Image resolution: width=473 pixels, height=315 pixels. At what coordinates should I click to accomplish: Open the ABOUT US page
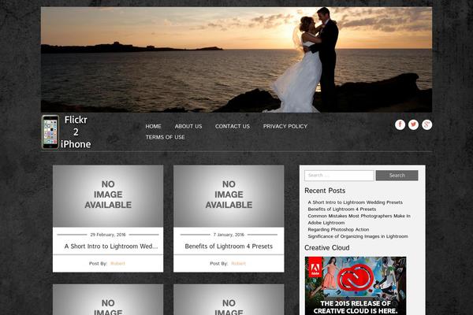tap(188, 126)
